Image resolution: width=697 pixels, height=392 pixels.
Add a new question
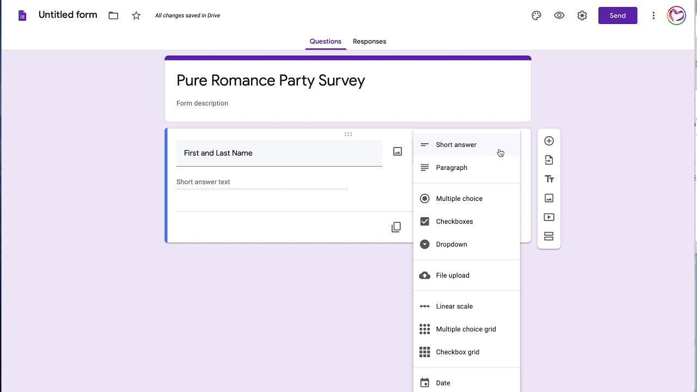click(549, 141)
